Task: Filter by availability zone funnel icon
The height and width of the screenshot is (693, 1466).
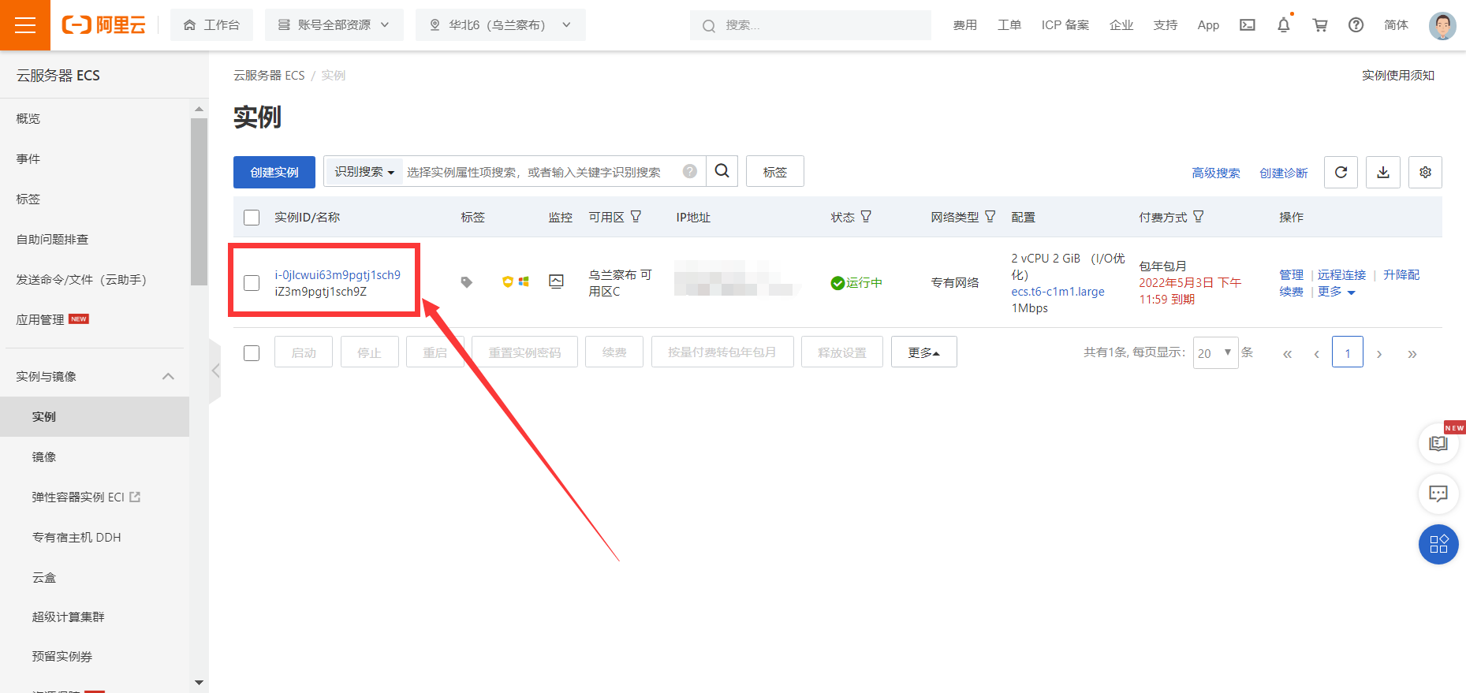Action: [636, 216]
